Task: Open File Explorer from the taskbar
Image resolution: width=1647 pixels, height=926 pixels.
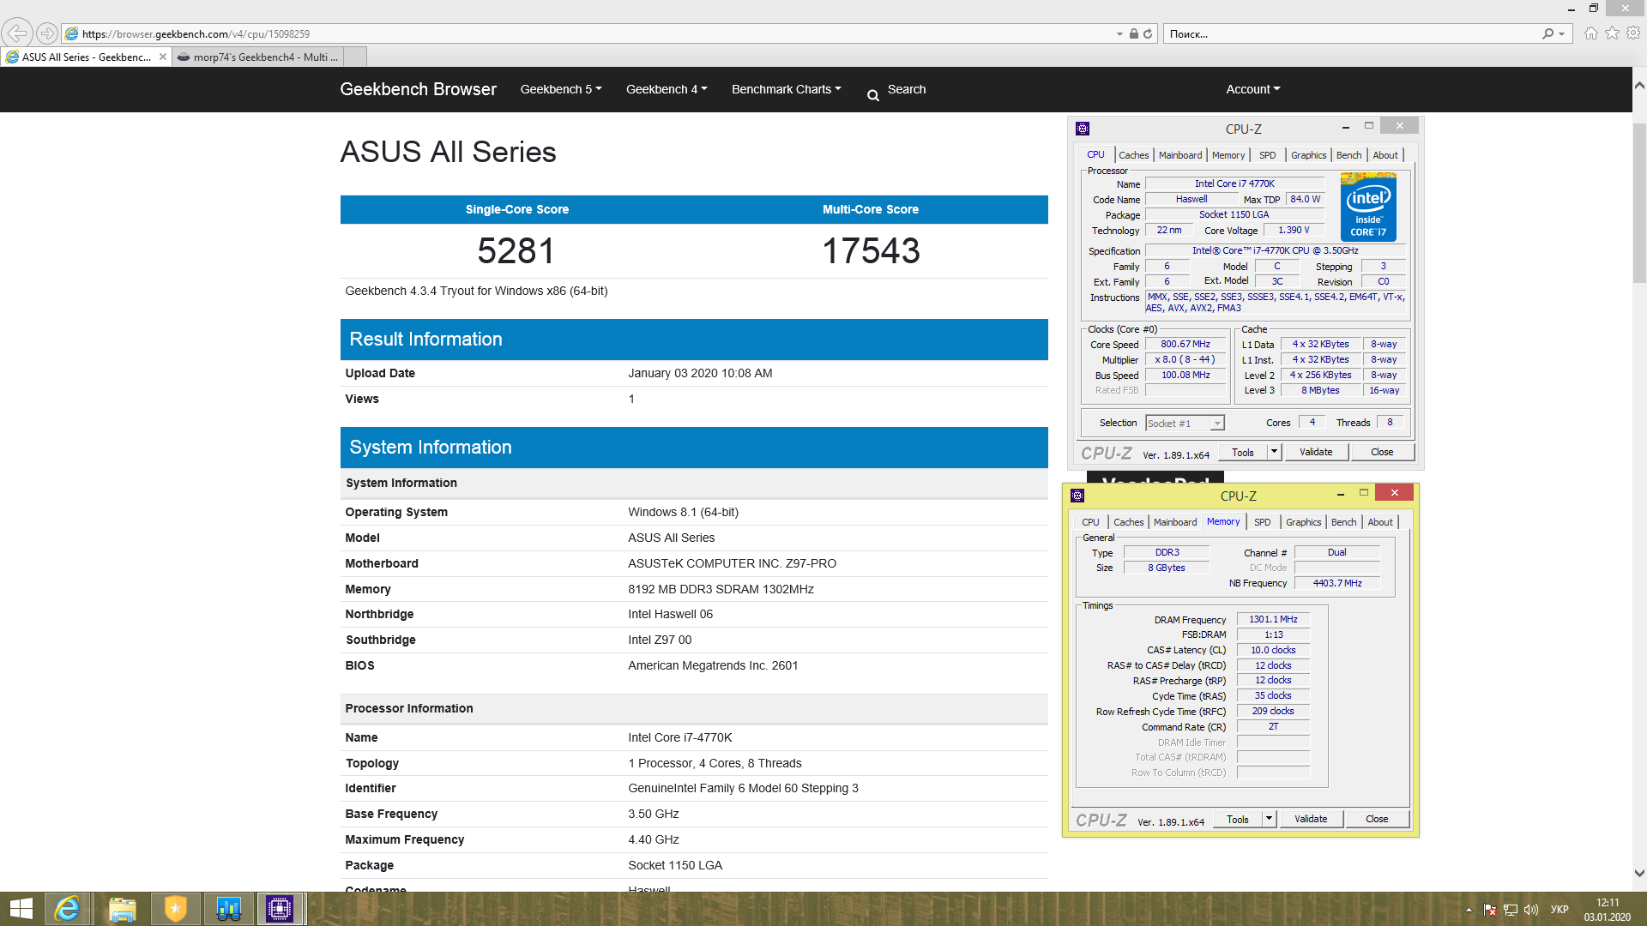Action: coord(122,909)
